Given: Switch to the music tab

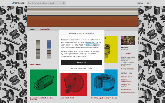Looking at the screenshot, I should click(33, 29).
